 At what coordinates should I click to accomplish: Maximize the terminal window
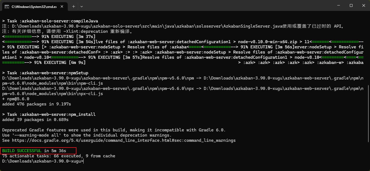click(351, 6)
